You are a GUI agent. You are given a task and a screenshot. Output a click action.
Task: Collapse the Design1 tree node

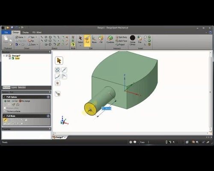pyautogui.click(x=4, y=56)
